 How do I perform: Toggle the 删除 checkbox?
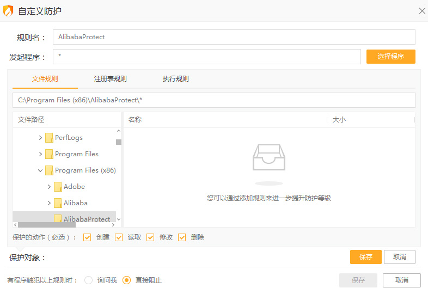click(x=182, y=237)
